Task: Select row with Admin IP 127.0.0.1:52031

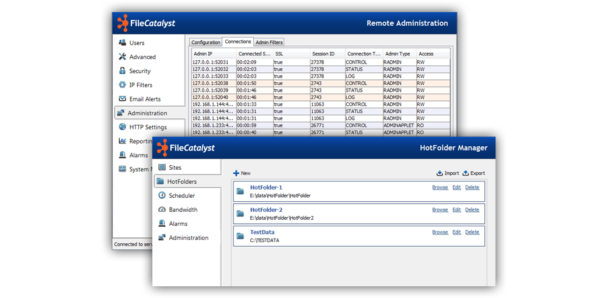Action: 321,62
